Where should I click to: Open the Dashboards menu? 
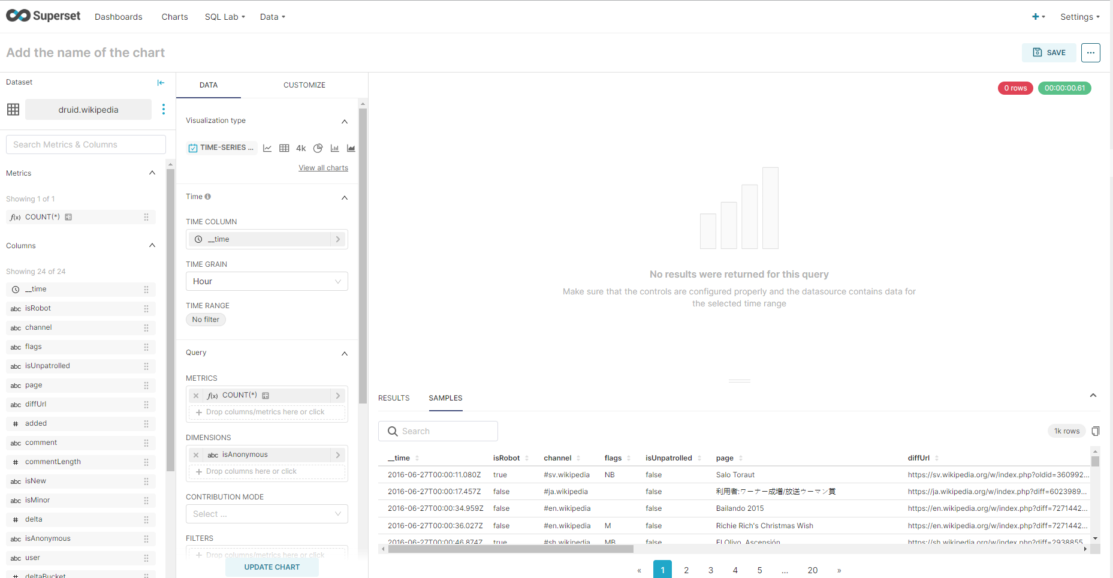point(119,17)
